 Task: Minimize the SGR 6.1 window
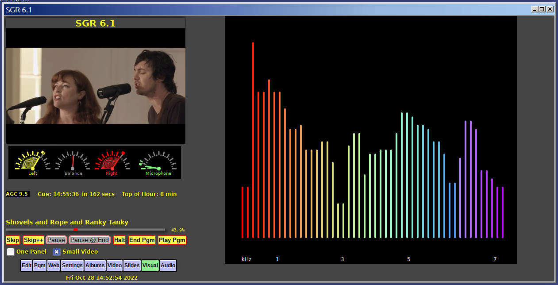click(535, 9)
